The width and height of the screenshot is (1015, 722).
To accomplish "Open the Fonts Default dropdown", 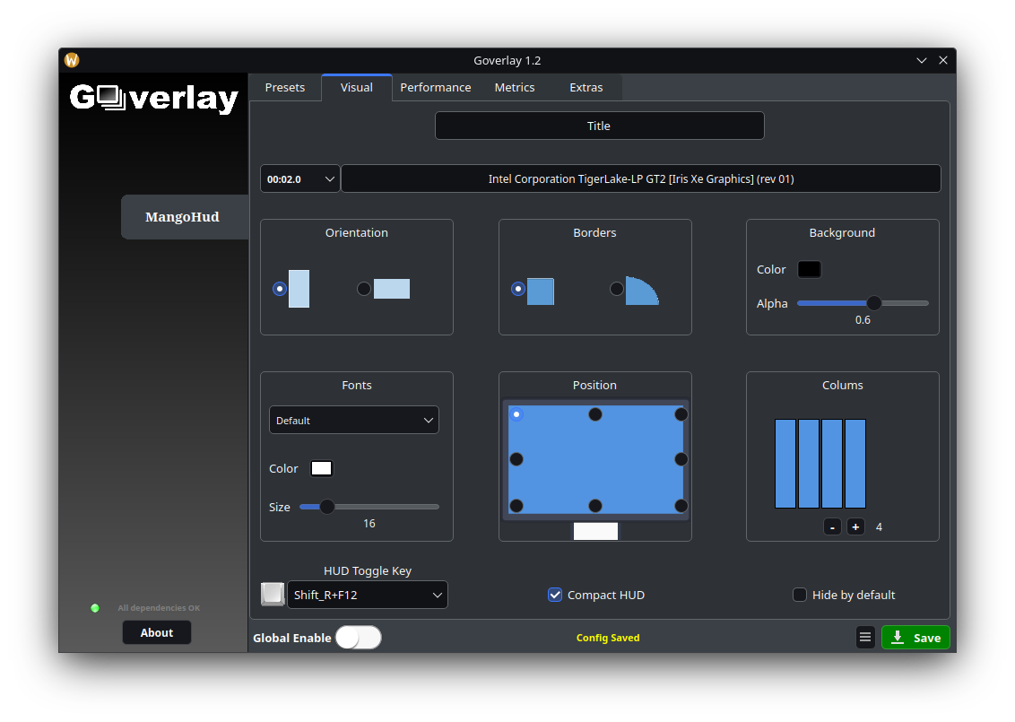I will click(x=354, y=421).
